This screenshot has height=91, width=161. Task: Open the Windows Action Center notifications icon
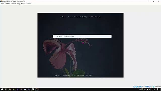tap(158, 89)
